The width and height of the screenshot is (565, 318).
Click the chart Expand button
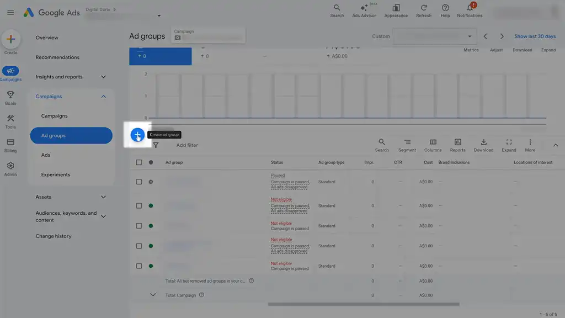548,50
